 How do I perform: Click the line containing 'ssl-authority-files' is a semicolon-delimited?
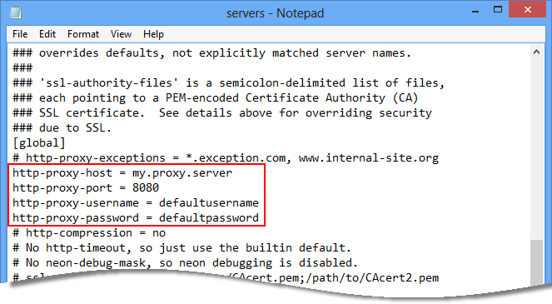[x=229, y=83]
